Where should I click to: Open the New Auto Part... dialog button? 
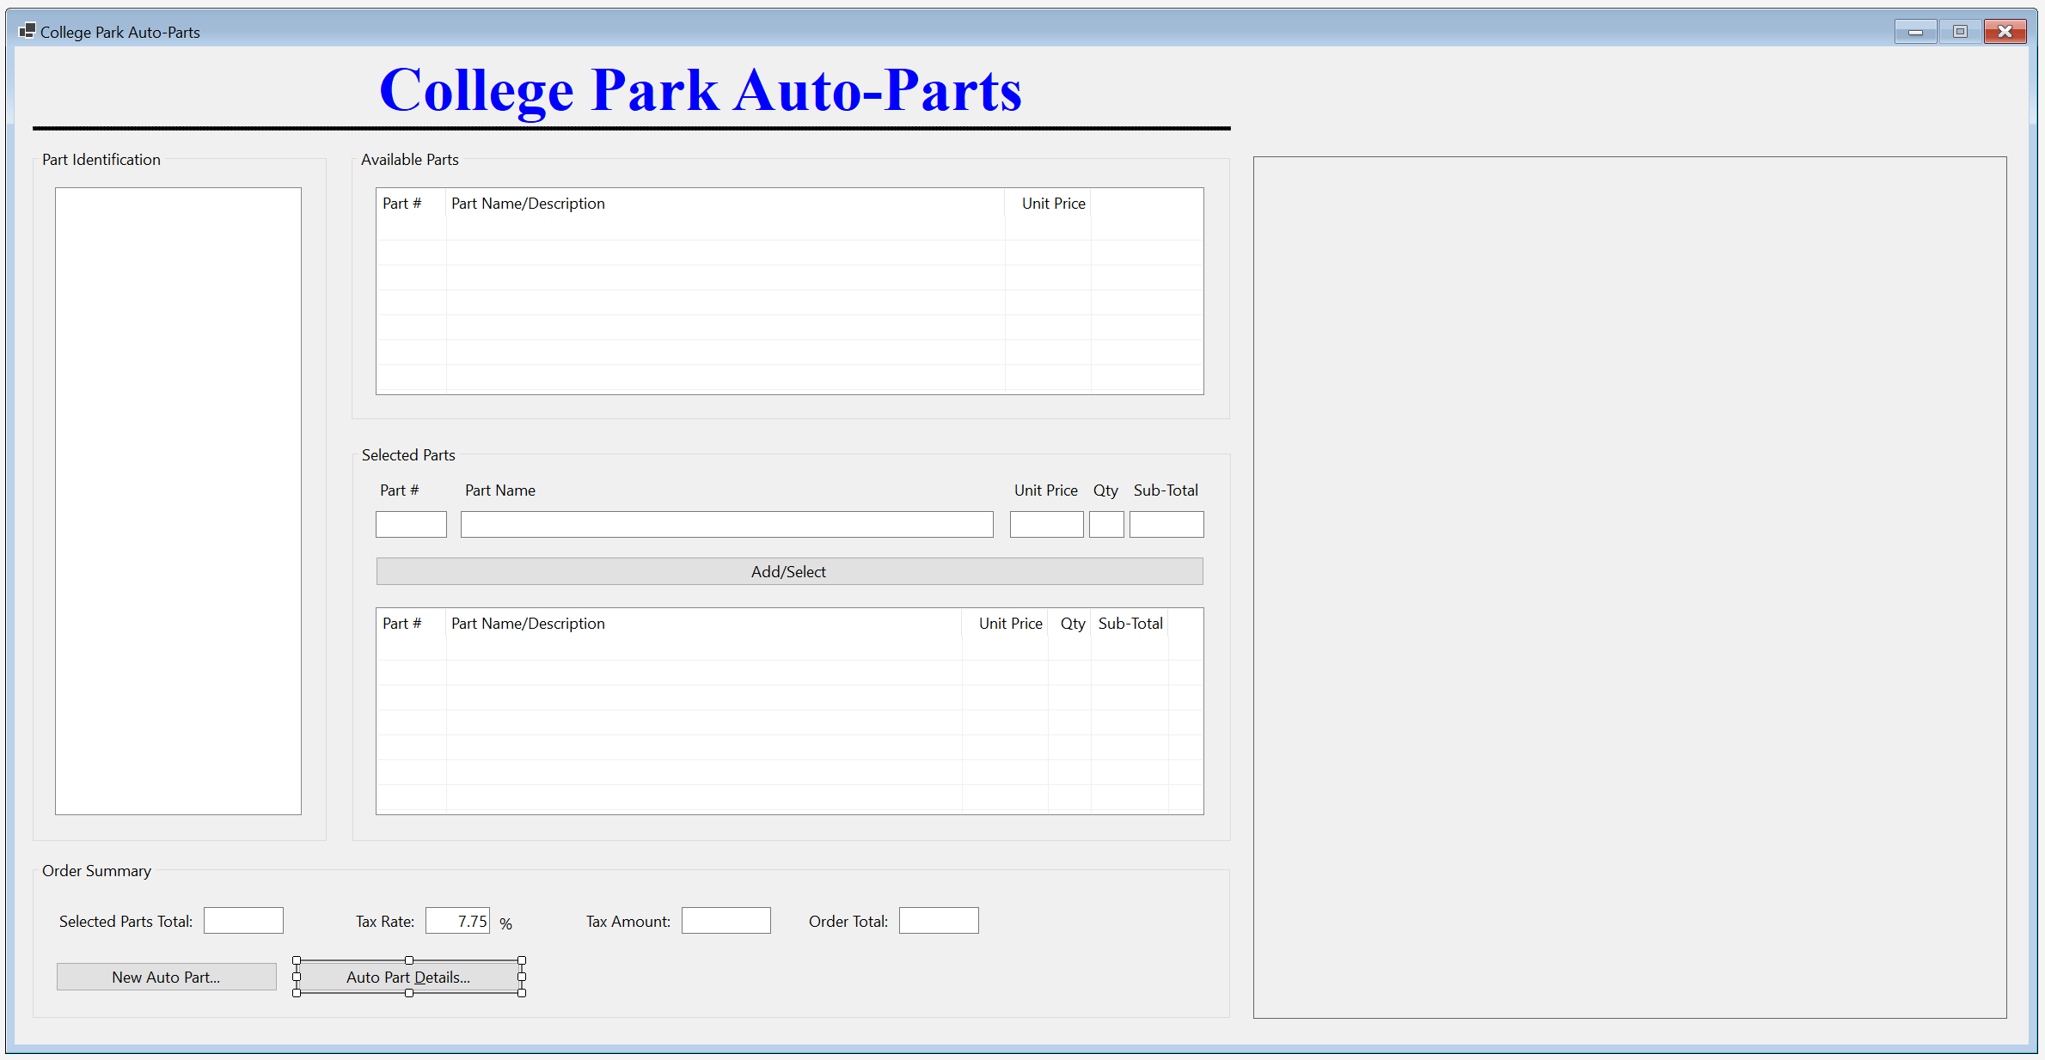(x=167, y=977)
